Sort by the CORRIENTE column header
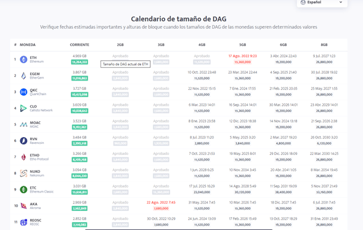Screen dimensions: 363x230 click(x=80, y=45)
